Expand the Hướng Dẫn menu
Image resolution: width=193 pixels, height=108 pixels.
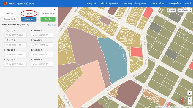(x=175, y=4)
